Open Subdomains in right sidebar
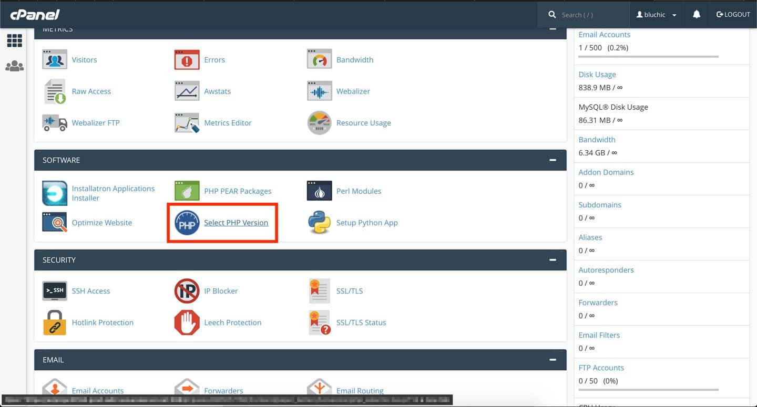The image size is (757, 407). [600, 204]
